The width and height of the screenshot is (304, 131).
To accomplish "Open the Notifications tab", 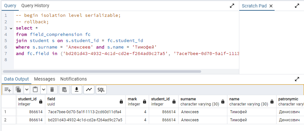I will [73, 79].
